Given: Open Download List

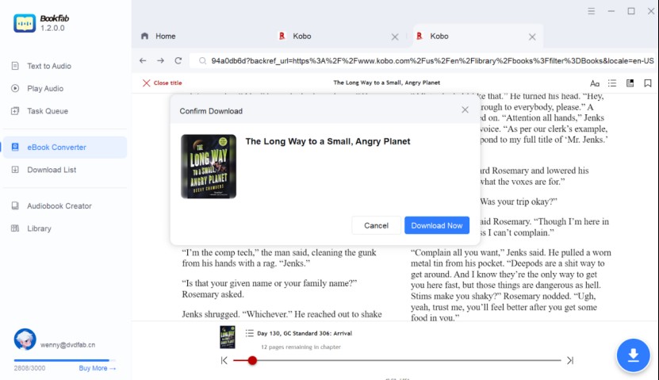Looking at the screenshot, I should coord(52,170).
